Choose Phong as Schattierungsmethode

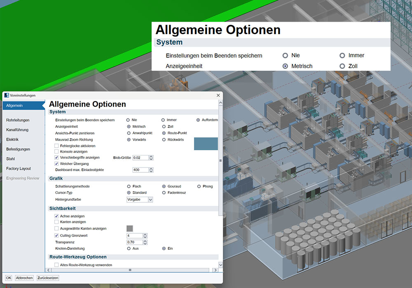(199, 186)
